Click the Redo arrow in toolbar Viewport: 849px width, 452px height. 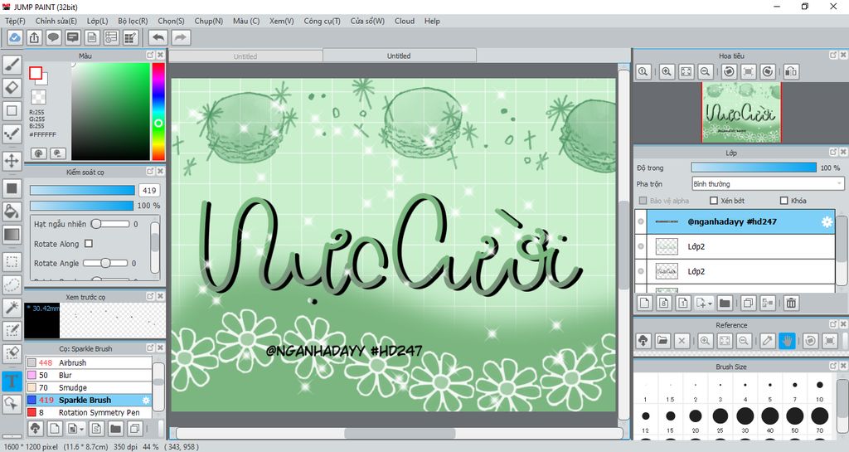click(x=181, y=37)
